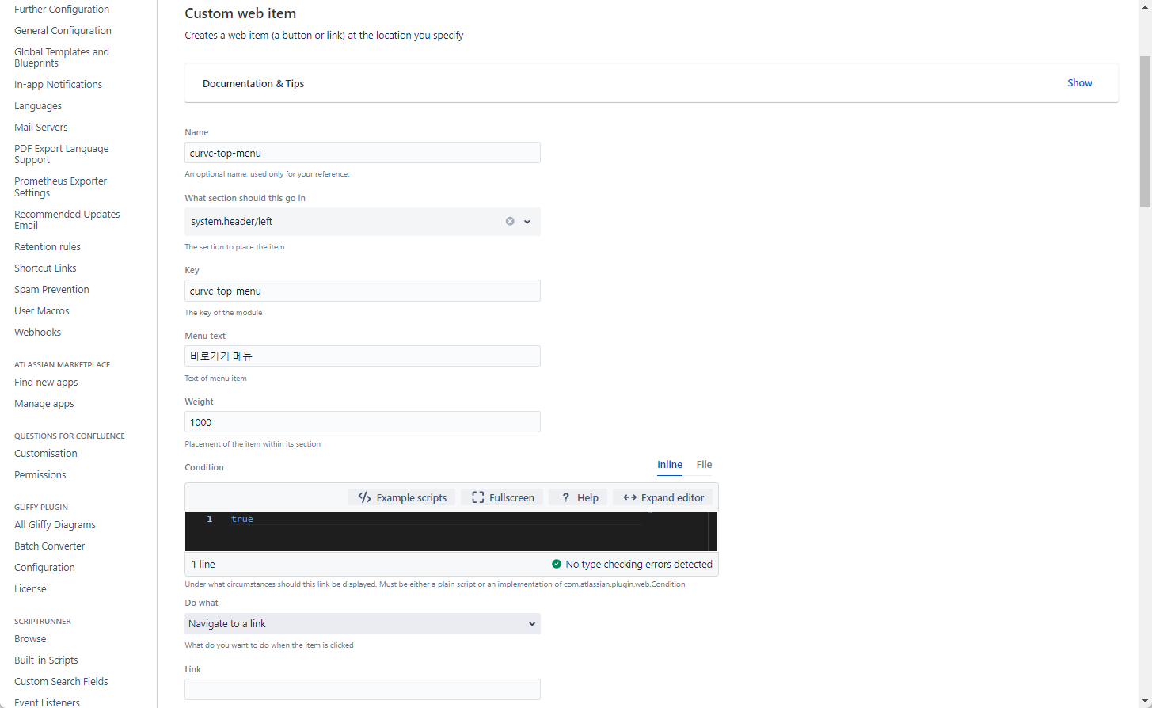This screenshot has height=708, width=1152.
Task: Open Gliffy License page
Action: (x=30, y=589)
